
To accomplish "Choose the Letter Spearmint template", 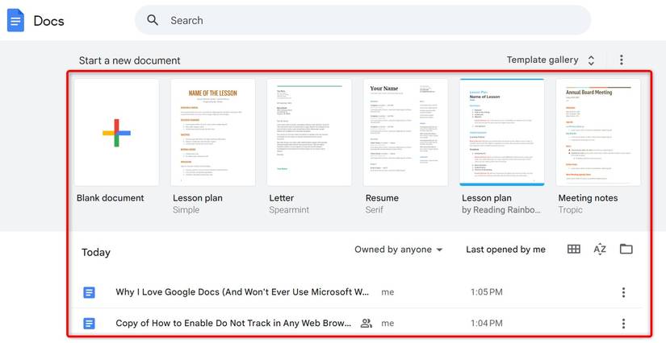I will 309,132.
